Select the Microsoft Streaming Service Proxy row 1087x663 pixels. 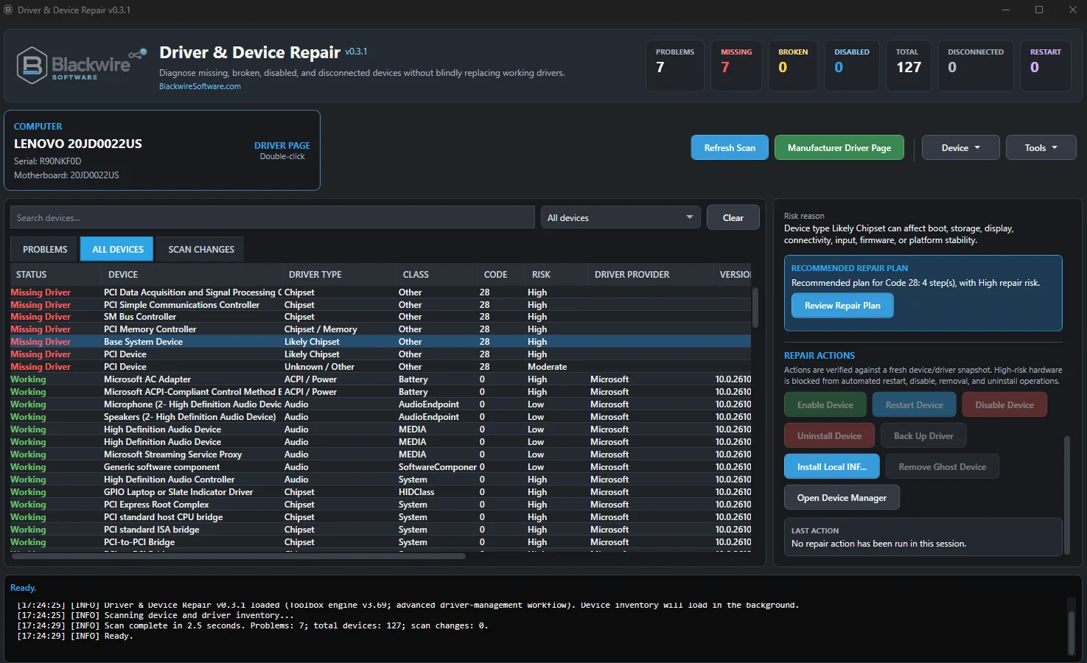pos(380,455)
